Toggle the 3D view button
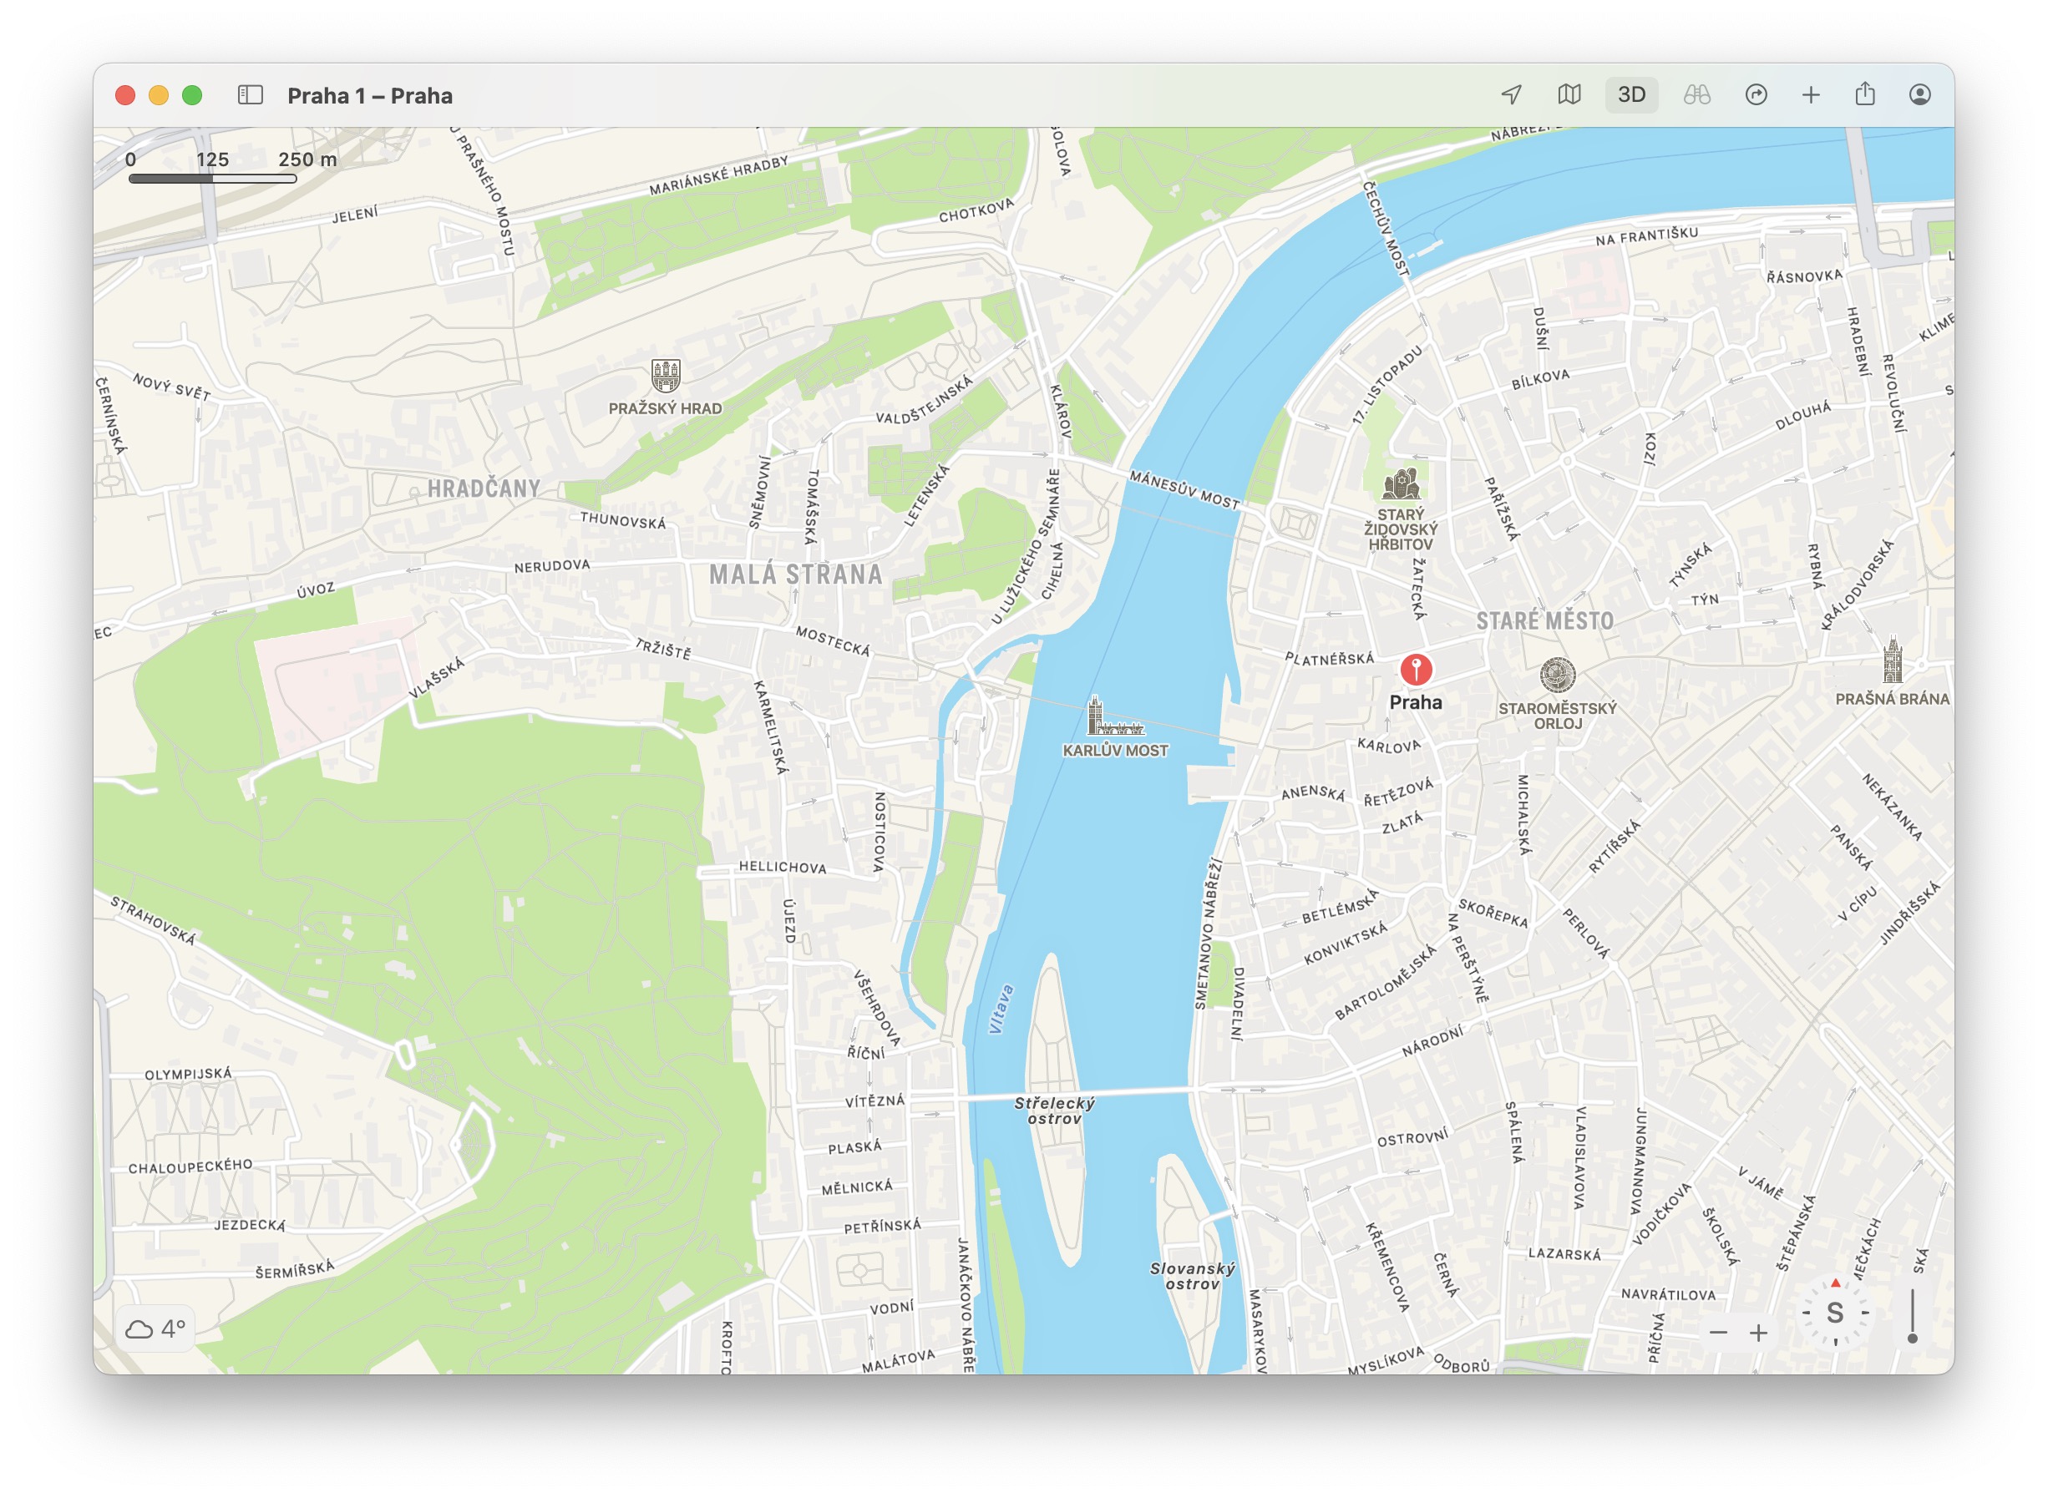The height and width of the screenshot is (1498, 2048). [x=1630, y=94]
